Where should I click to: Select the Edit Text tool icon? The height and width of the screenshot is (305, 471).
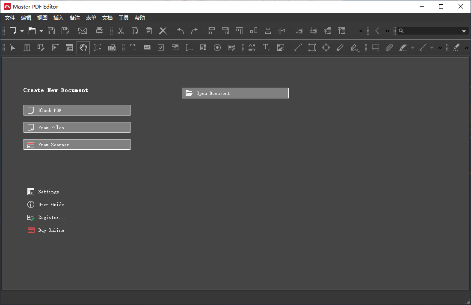coord(27,47)
